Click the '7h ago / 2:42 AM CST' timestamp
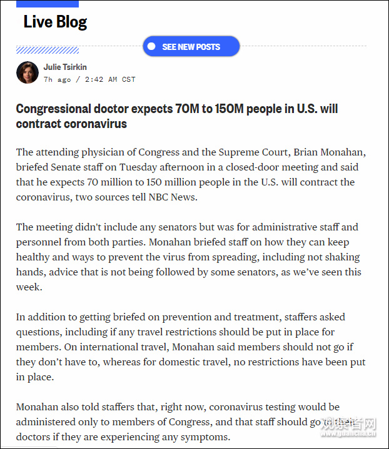Screen dimensions: 389x449 coord(89,79)
